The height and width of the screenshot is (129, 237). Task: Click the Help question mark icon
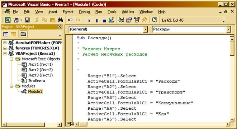click(155, 20)
